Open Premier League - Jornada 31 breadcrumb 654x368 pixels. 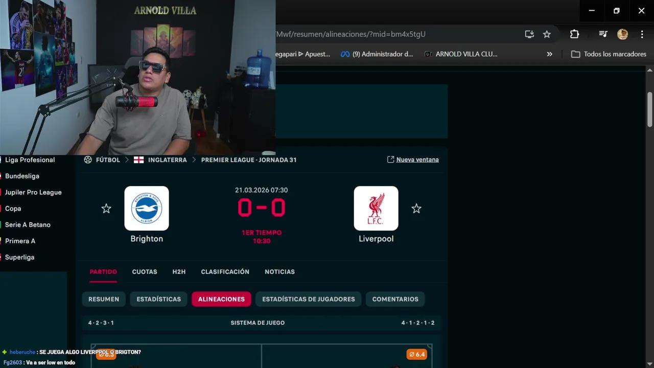[249, 160]
